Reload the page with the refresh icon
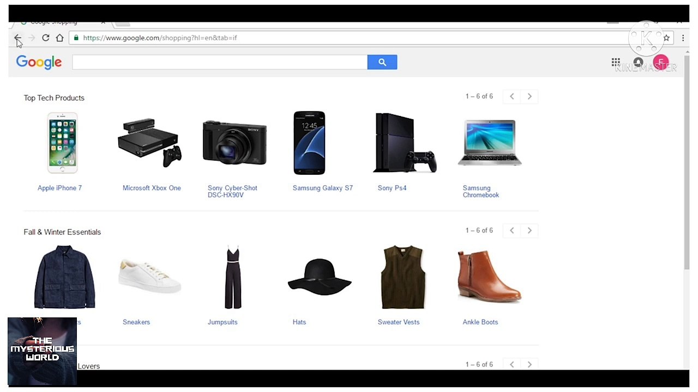This screenshot has width=698, height=392. point(46,38)
